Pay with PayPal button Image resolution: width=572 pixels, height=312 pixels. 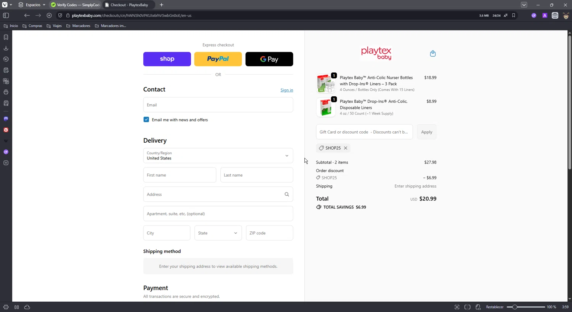coord(218,59)
